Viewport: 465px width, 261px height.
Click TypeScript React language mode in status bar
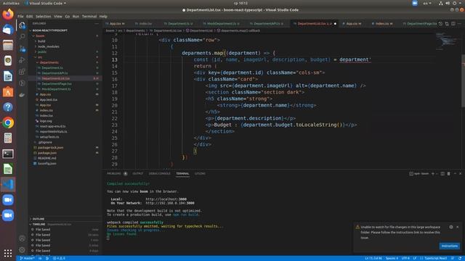click(x=436, y=258)
